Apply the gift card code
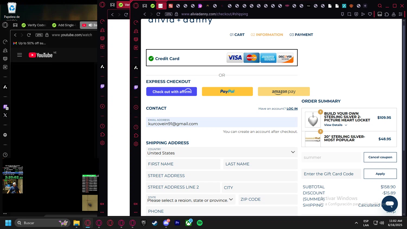The height and width of the screenshot is (229, 407). [380, 174]
